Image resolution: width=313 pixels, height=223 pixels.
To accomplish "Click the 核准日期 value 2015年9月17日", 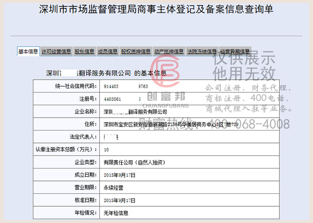I will [x=119, y=200].
